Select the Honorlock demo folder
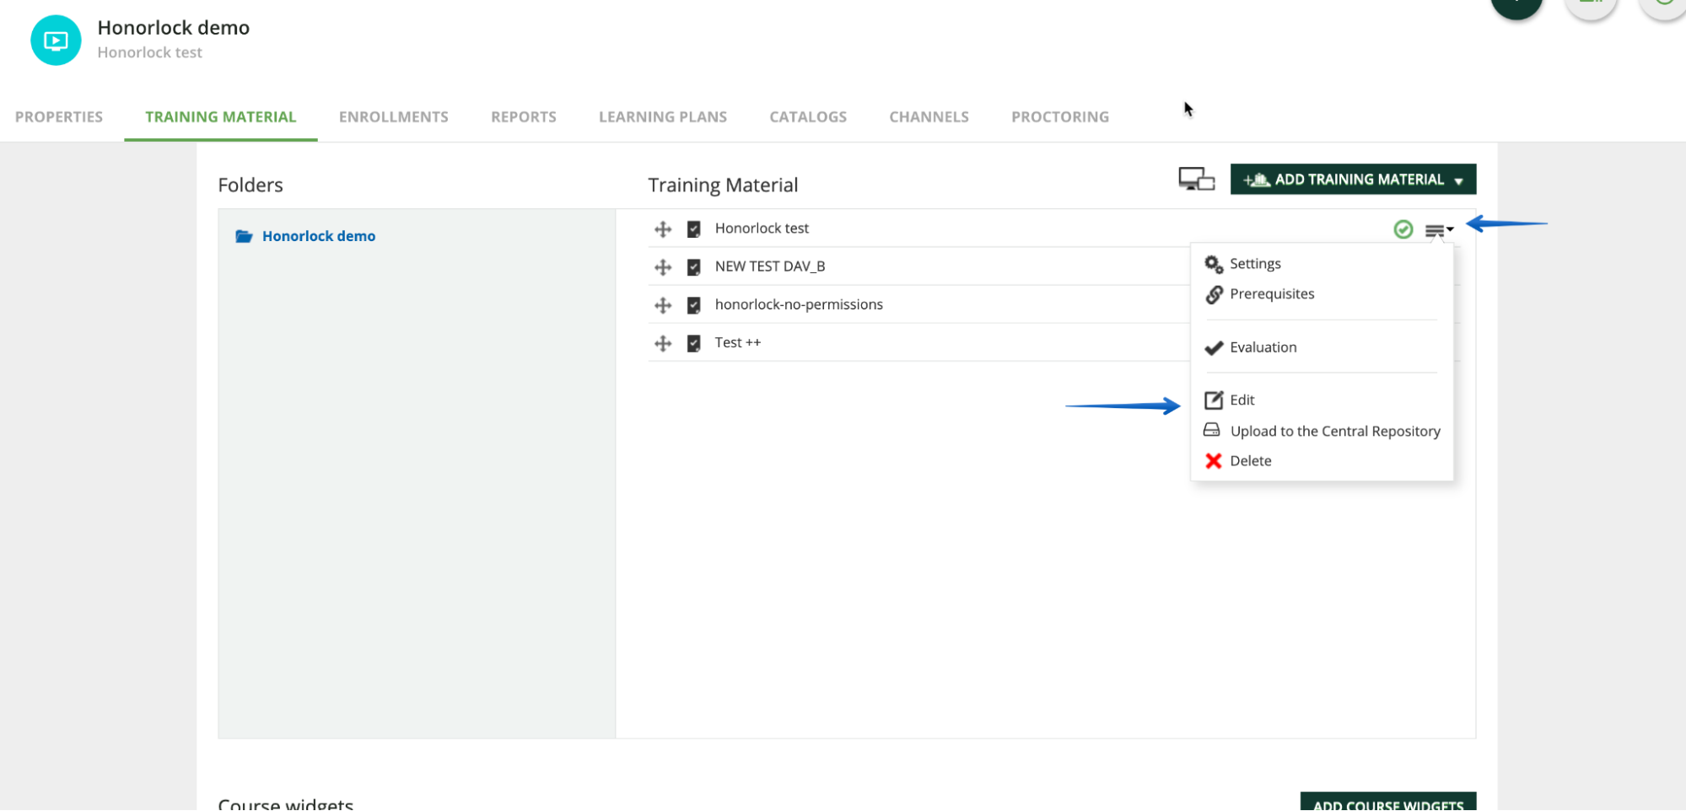 pos(319,236)
